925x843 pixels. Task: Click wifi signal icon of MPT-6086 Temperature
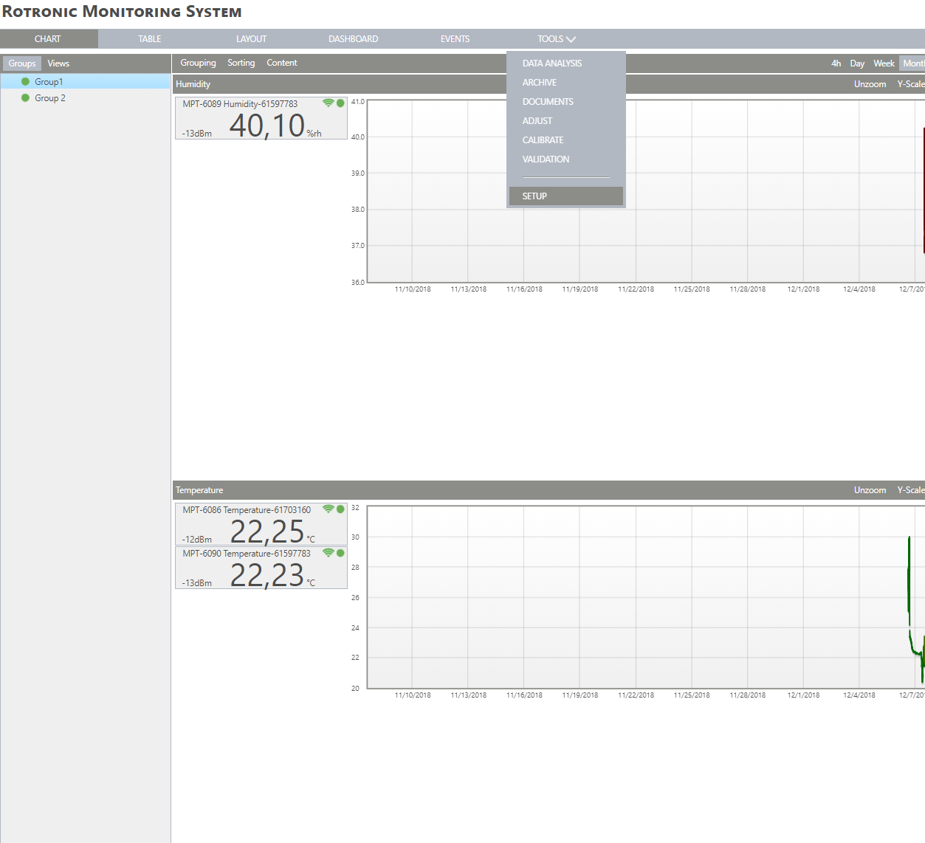(329, 509)
